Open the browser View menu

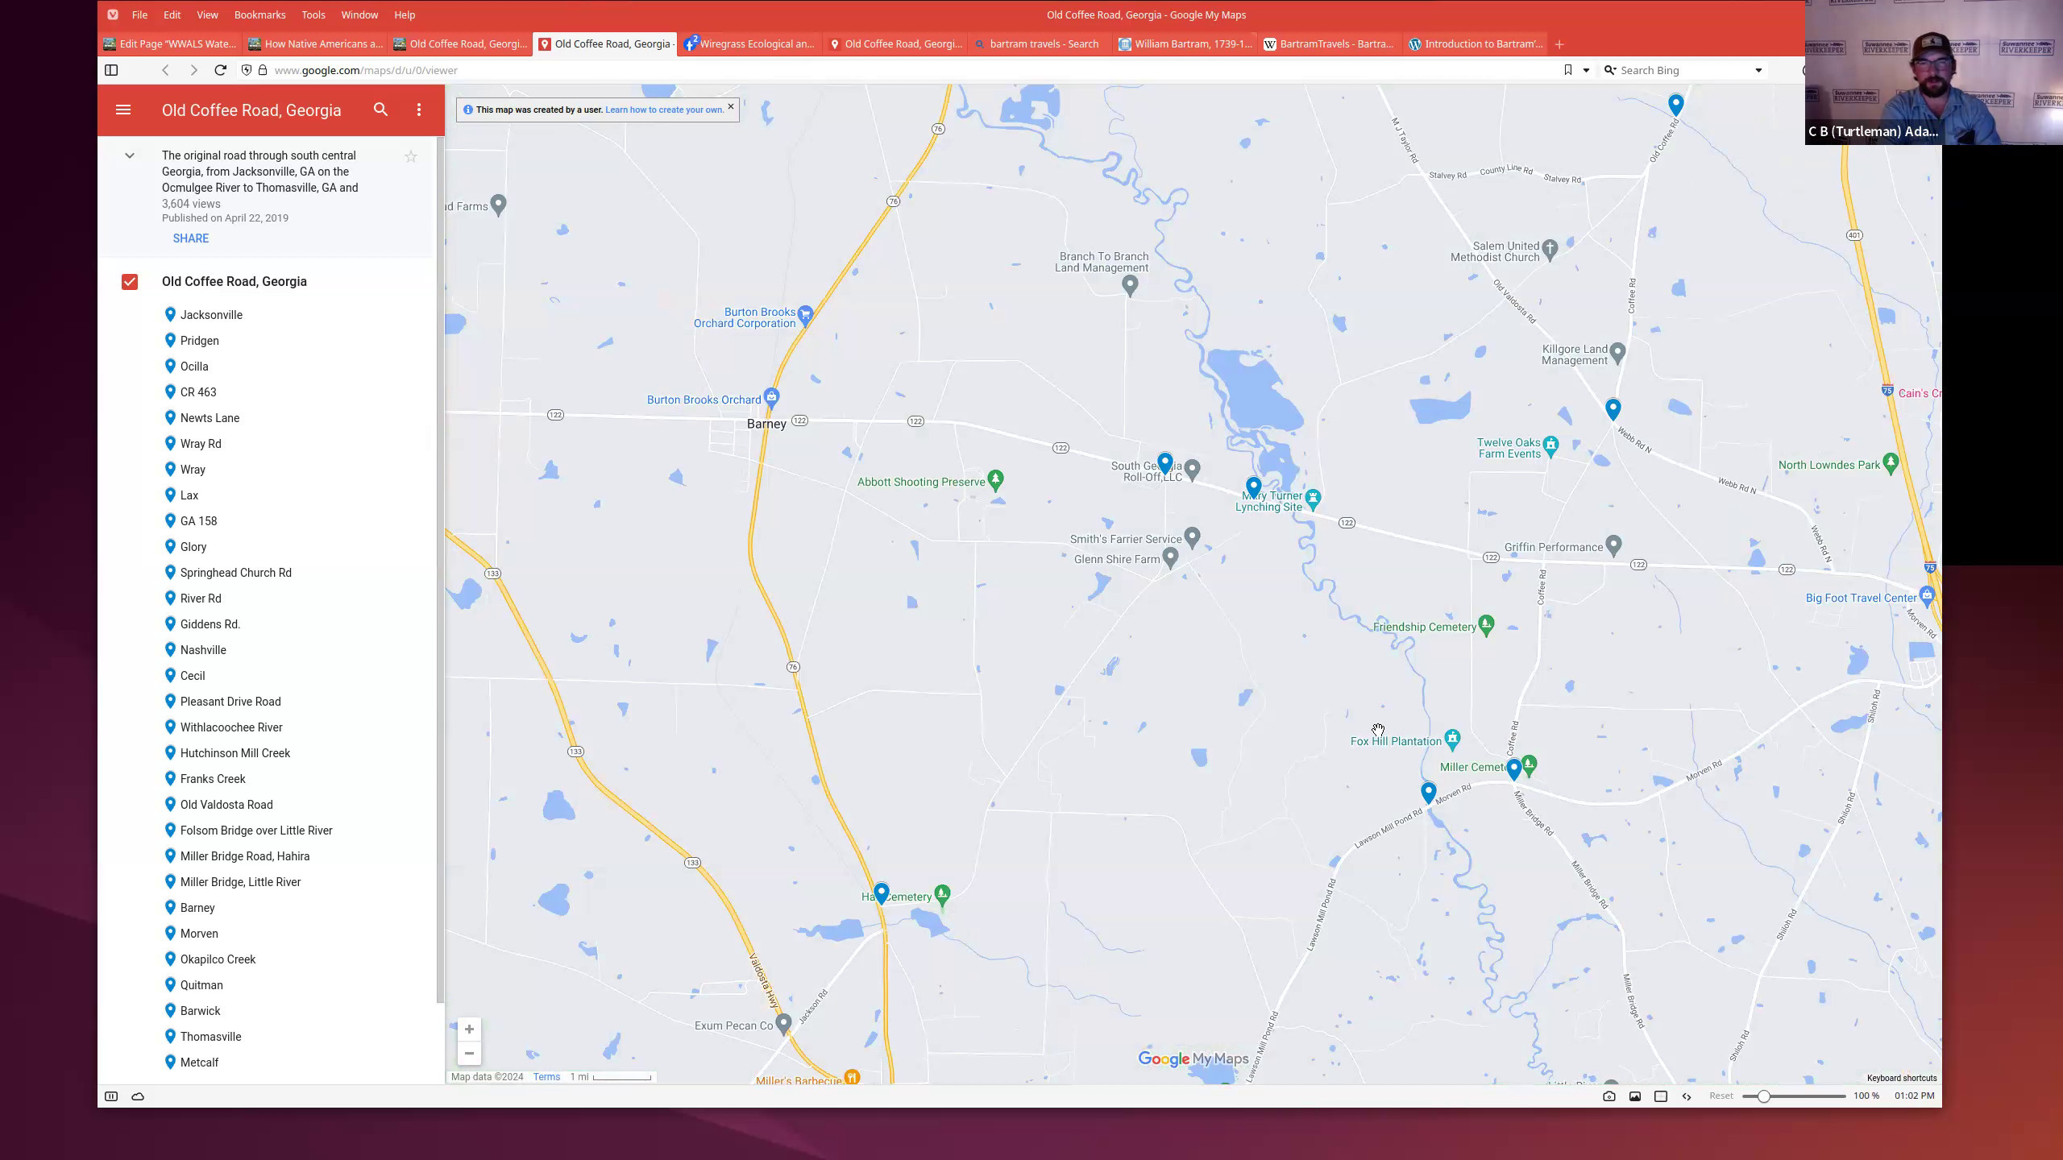(207, 14)
